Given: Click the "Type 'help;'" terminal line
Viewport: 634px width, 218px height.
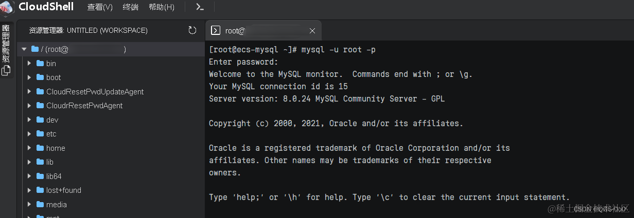Looking at the screenshot, I should coord(389,197).
